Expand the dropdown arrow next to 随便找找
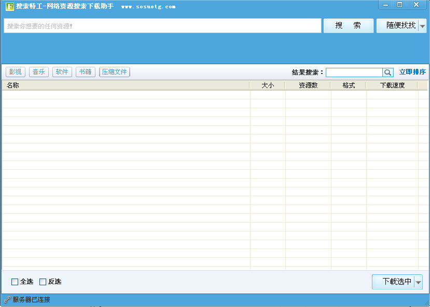Screen dimensions: 430x307 pos(422,26)
